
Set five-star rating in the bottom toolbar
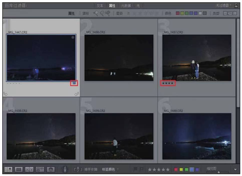168,169
